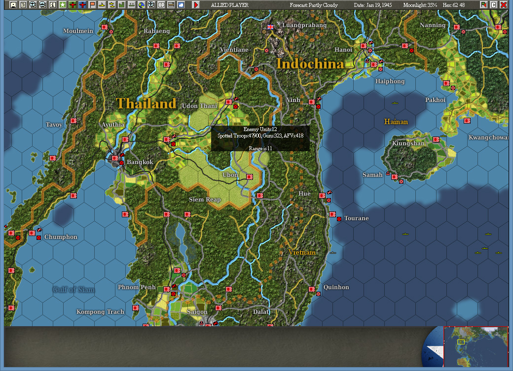The image size is (513, 371).
Task: Click the 'ALLIED PLAYER' label
Action: [x=229, y=5]
